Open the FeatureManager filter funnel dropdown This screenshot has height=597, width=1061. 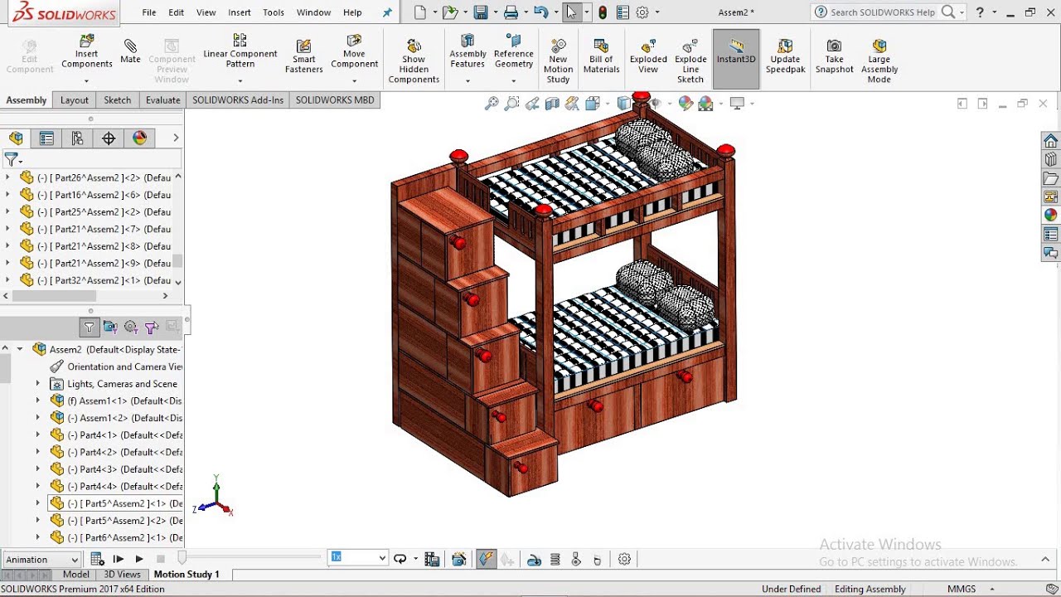(x=13, y=159)
